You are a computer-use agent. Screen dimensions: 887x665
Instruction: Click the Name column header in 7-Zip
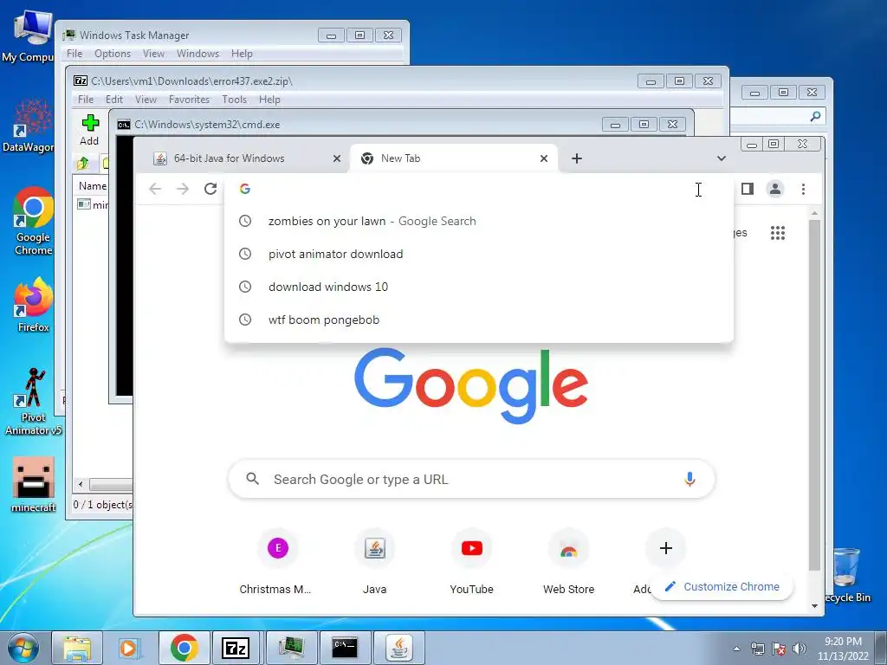point(93,186)
